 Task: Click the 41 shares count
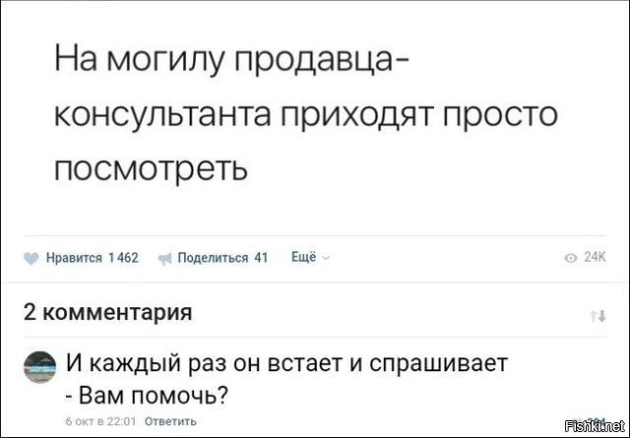pyautogui.click(x=262, y=259)
